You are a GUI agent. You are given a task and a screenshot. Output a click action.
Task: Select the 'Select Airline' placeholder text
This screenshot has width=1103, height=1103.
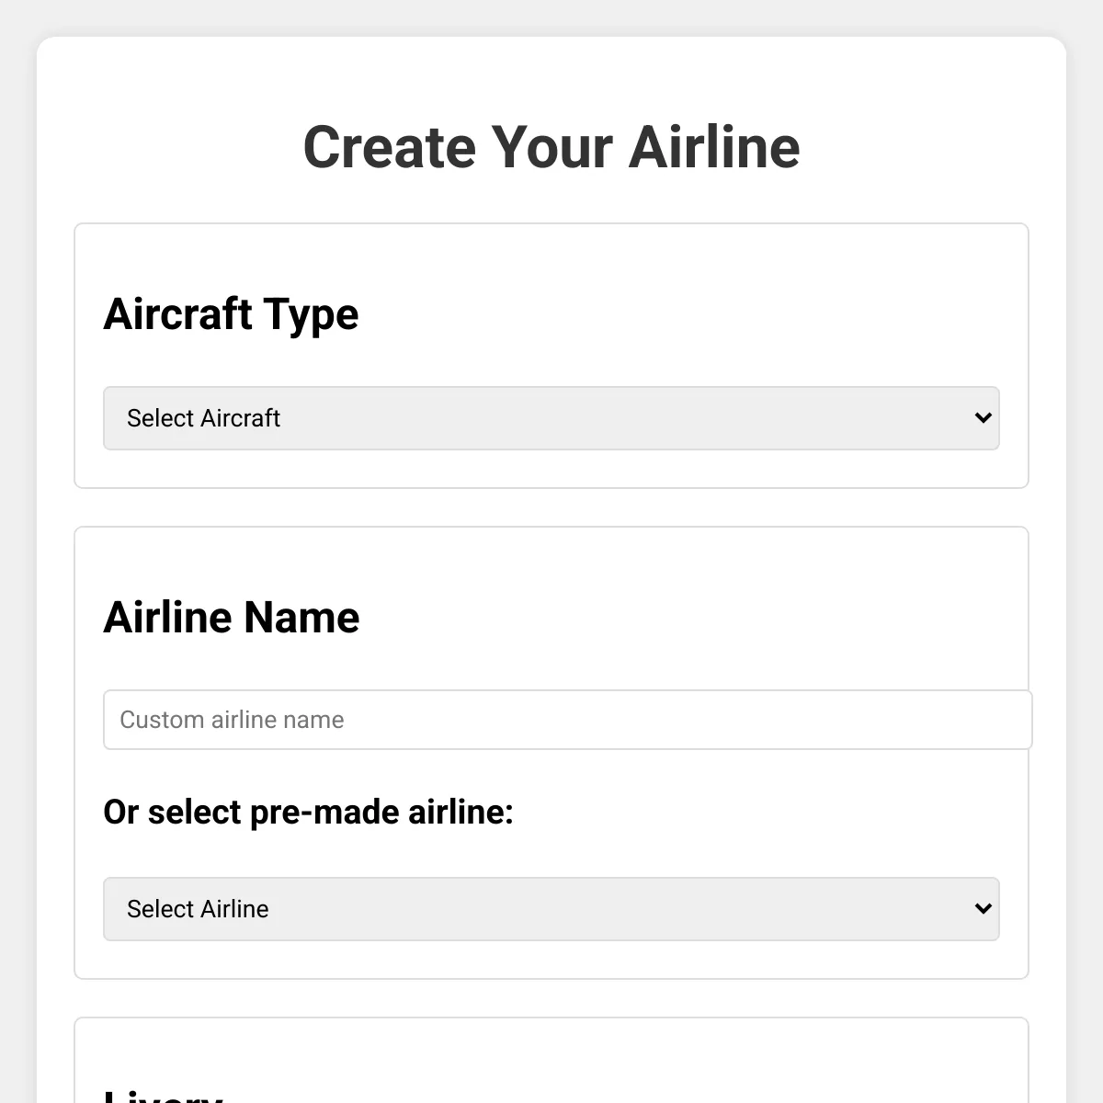198,909
